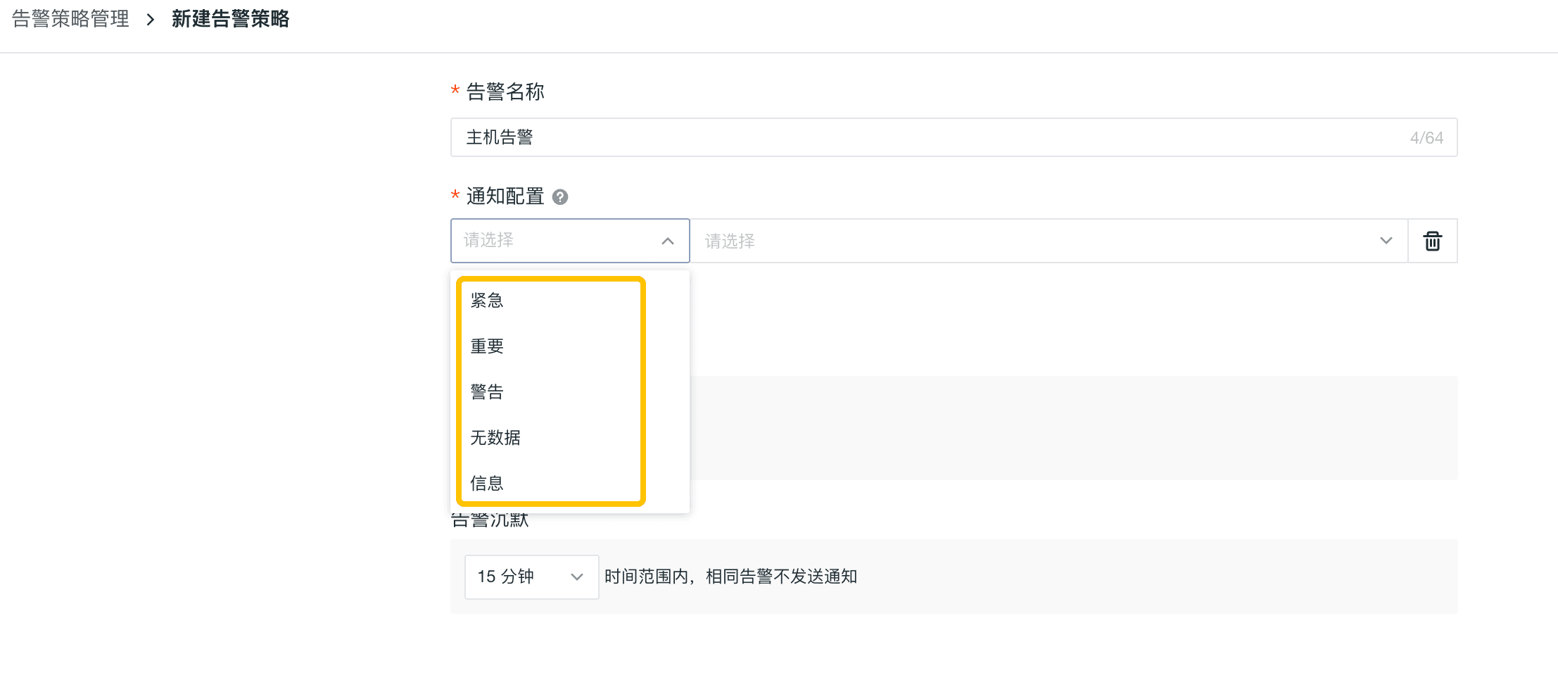
Task: Open the 15 分钟 silence duration dropdown
Action: point(531,577)
